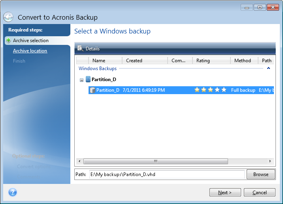Image resolution: width=283 pixels, height=204 pixels.
Task: Click the Browse button
Action: coord(260,174)
